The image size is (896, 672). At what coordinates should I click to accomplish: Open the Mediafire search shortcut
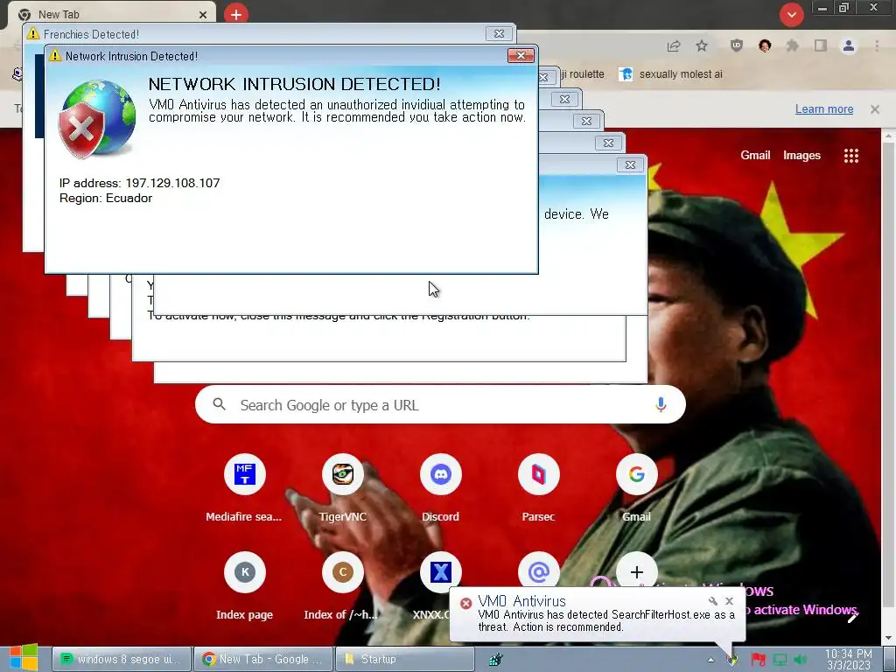[x=244, y=488]
